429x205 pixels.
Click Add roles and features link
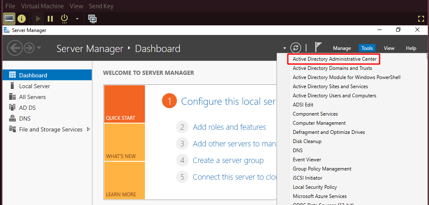229,127
